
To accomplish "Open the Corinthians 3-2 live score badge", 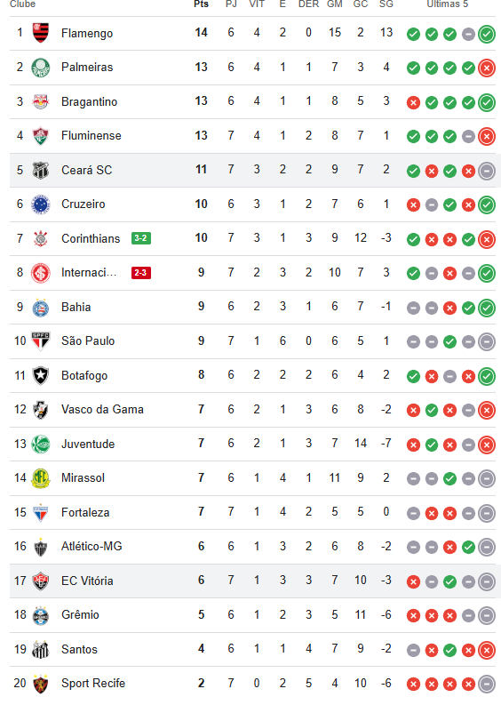I will (x=141, y=238).
